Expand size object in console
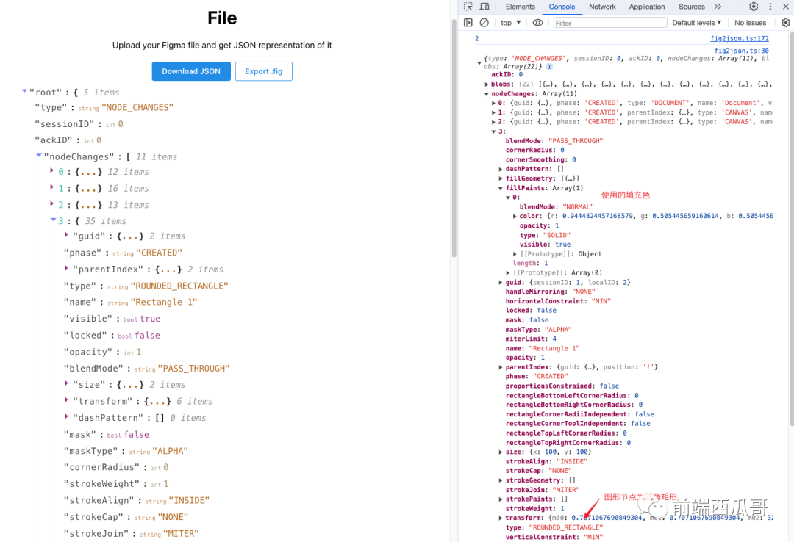The height and width of the screenshot is (542, 794). pos(501,452)
